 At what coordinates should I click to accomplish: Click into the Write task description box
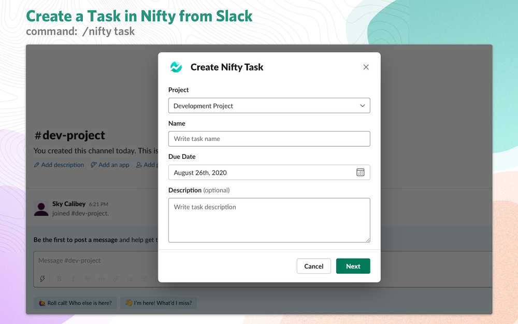pyautogui.click(x=269, y=220)
